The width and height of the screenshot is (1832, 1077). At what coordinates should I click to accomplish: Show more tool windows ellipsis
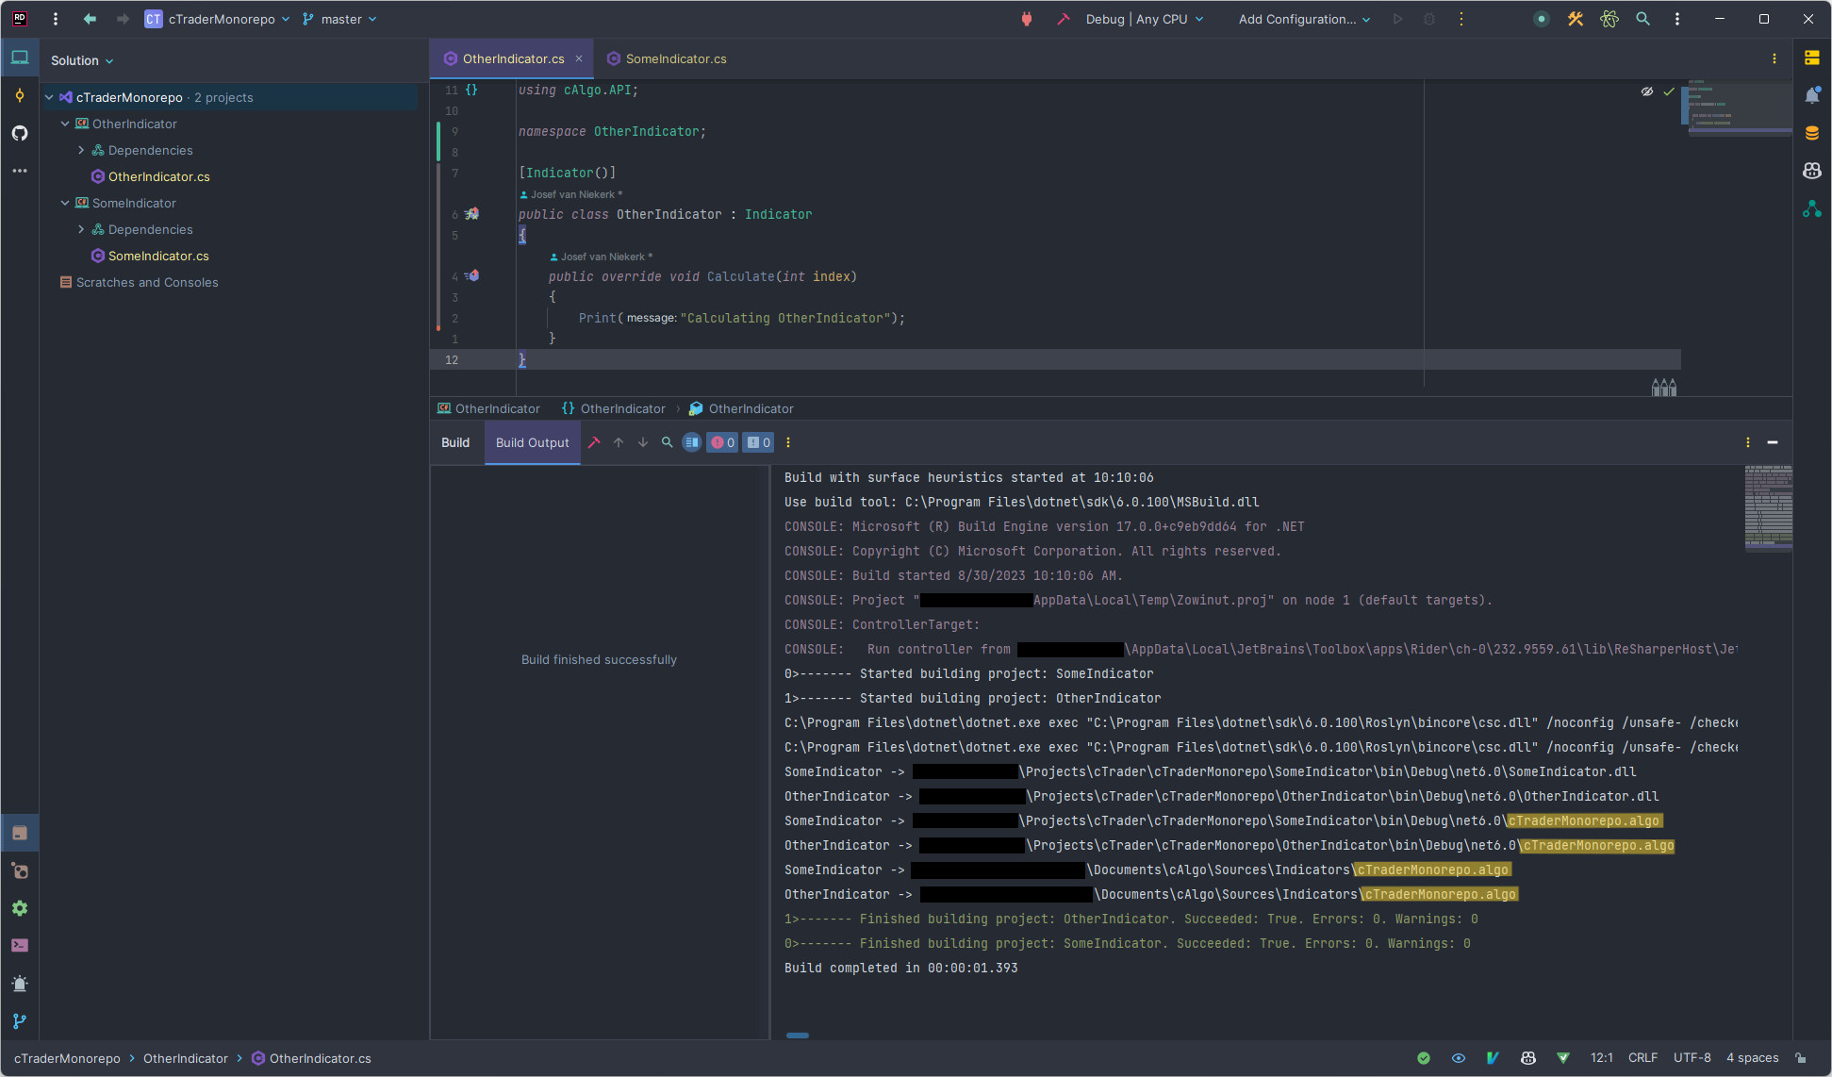point(20,171)
